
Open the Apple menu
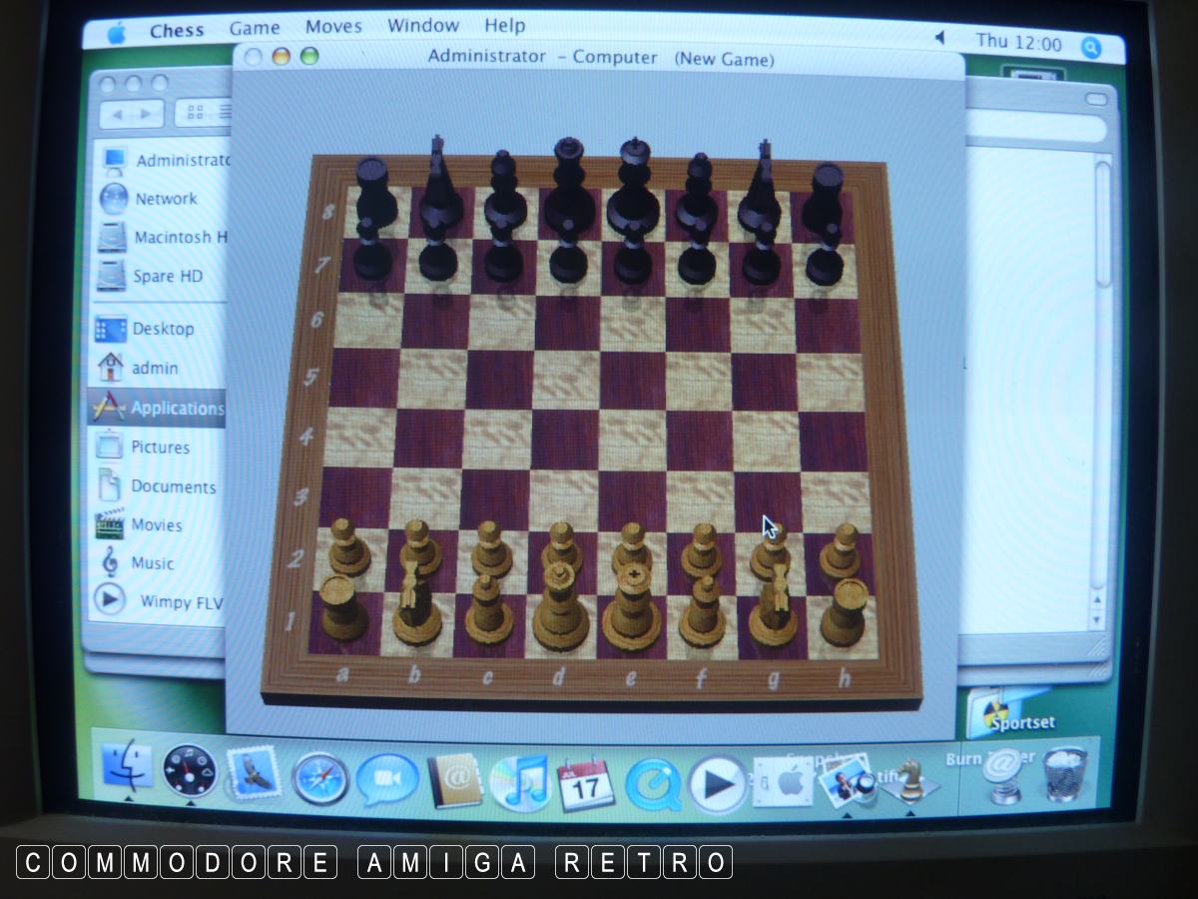pyautogui.click(x=117, y=32)
